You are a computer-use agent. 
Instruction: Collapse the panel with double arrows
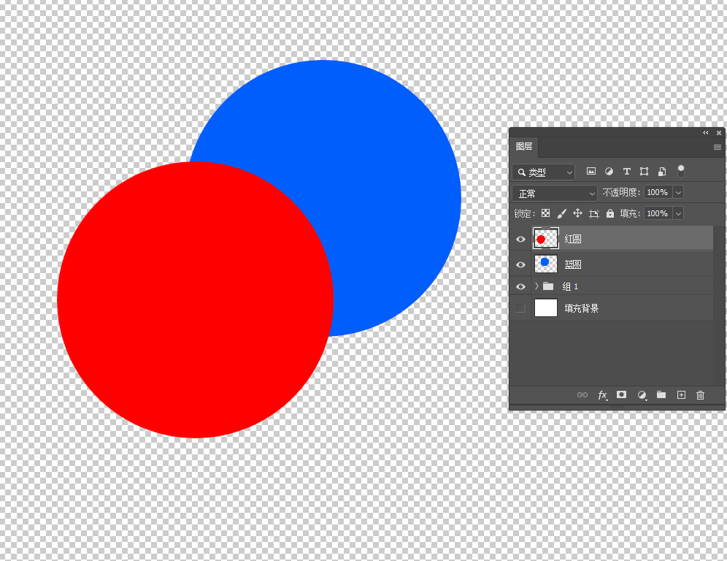(706, 133)
